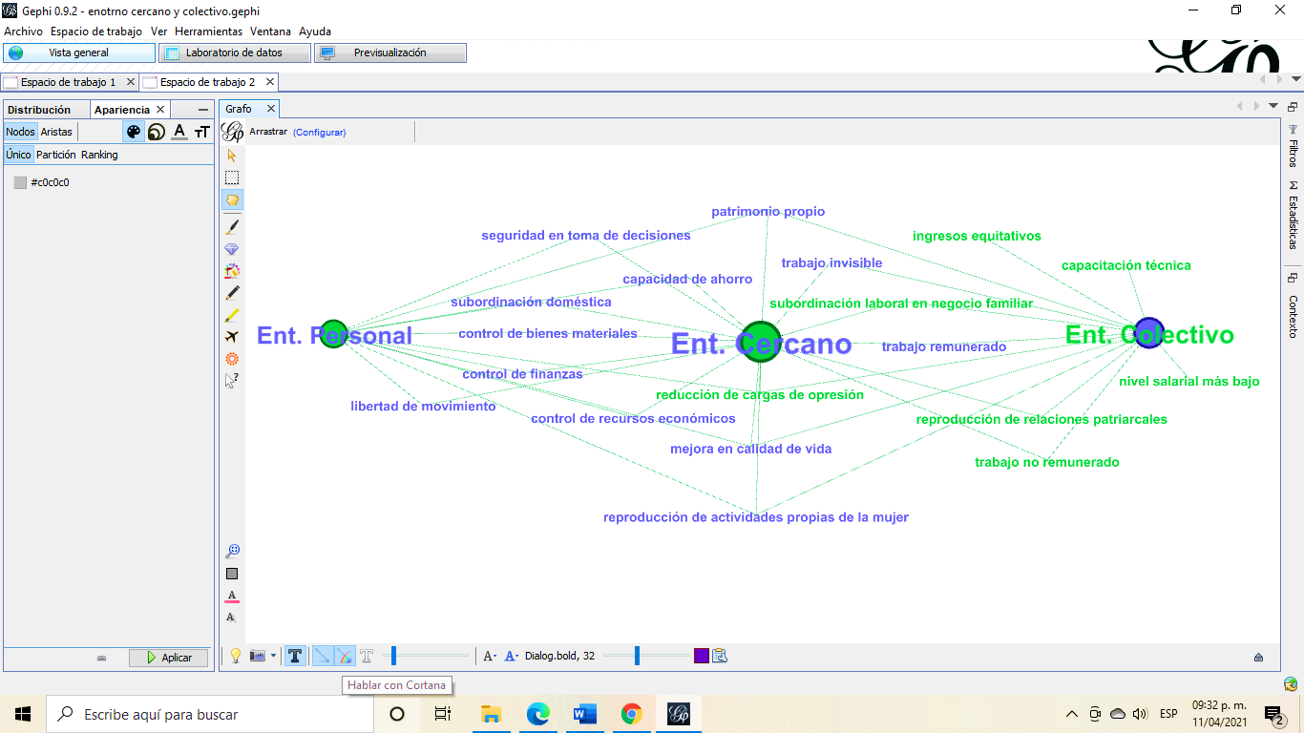Switch to Espacio de trabajo 1 tab
The image size is (1304, 733).
tap(68, 82)
